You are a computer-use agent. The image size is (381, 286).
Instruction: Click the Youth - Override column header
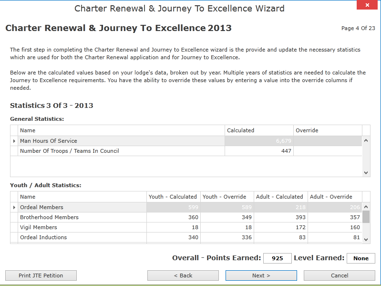tap(227, 197)
